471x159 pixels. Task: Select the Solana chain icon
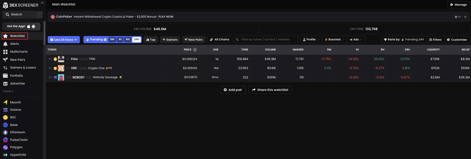[6, 110]
